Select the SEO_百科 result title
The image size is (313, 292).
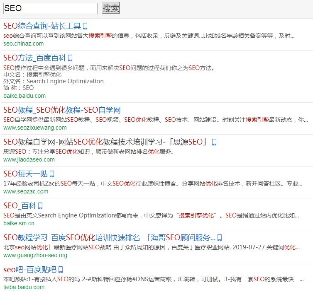[x=20, y=206]
